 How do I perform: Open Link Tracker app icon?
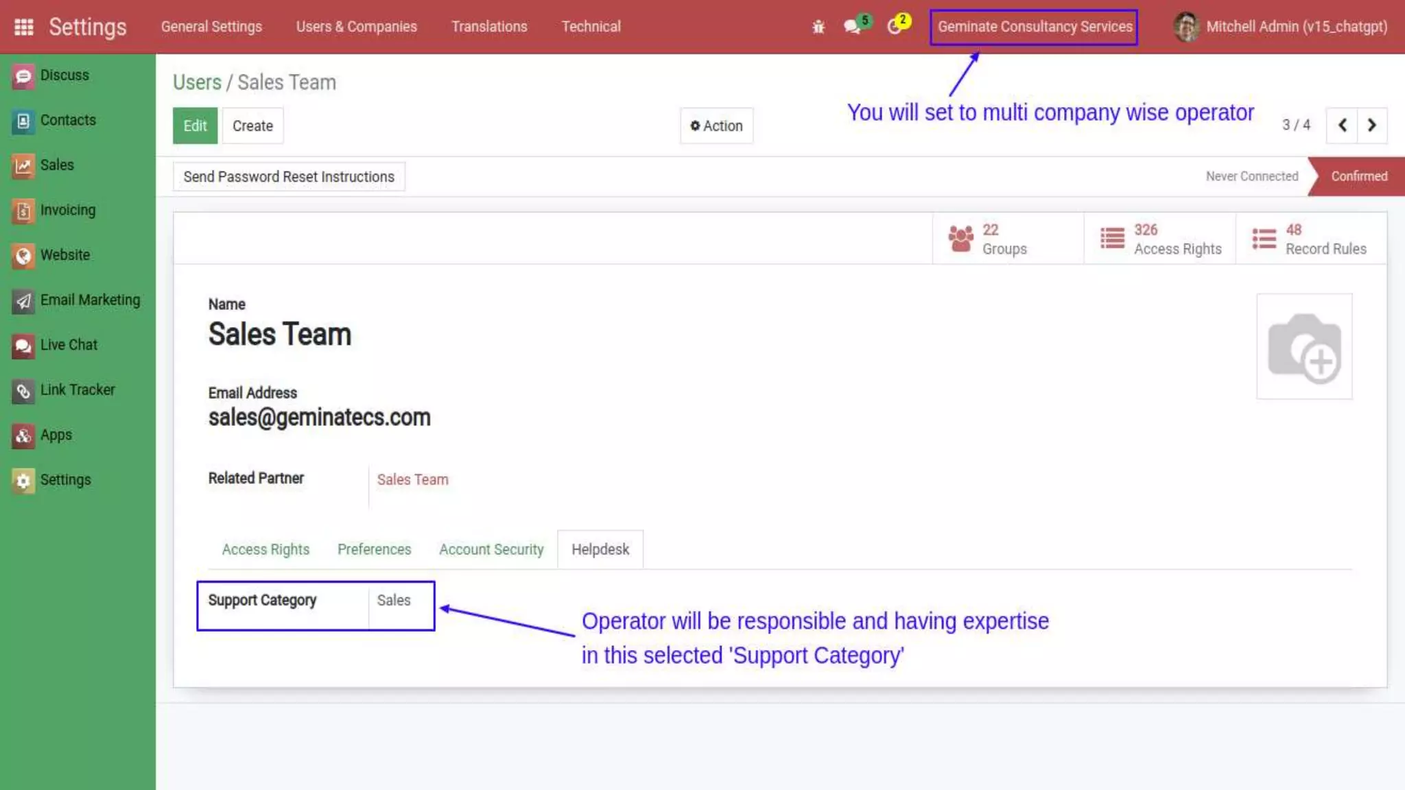pos(23,390)
